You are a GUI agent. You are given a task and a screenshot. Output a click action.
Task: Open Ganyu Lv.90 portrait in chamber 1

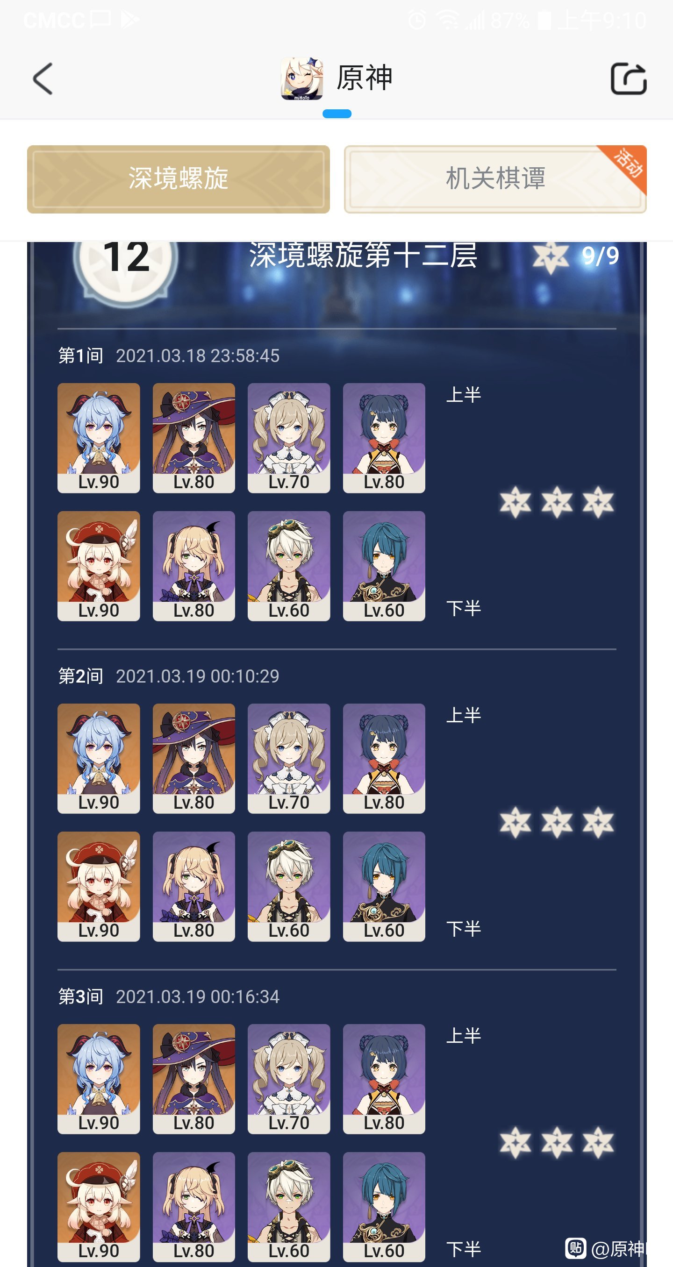click(x=99, y=438)
